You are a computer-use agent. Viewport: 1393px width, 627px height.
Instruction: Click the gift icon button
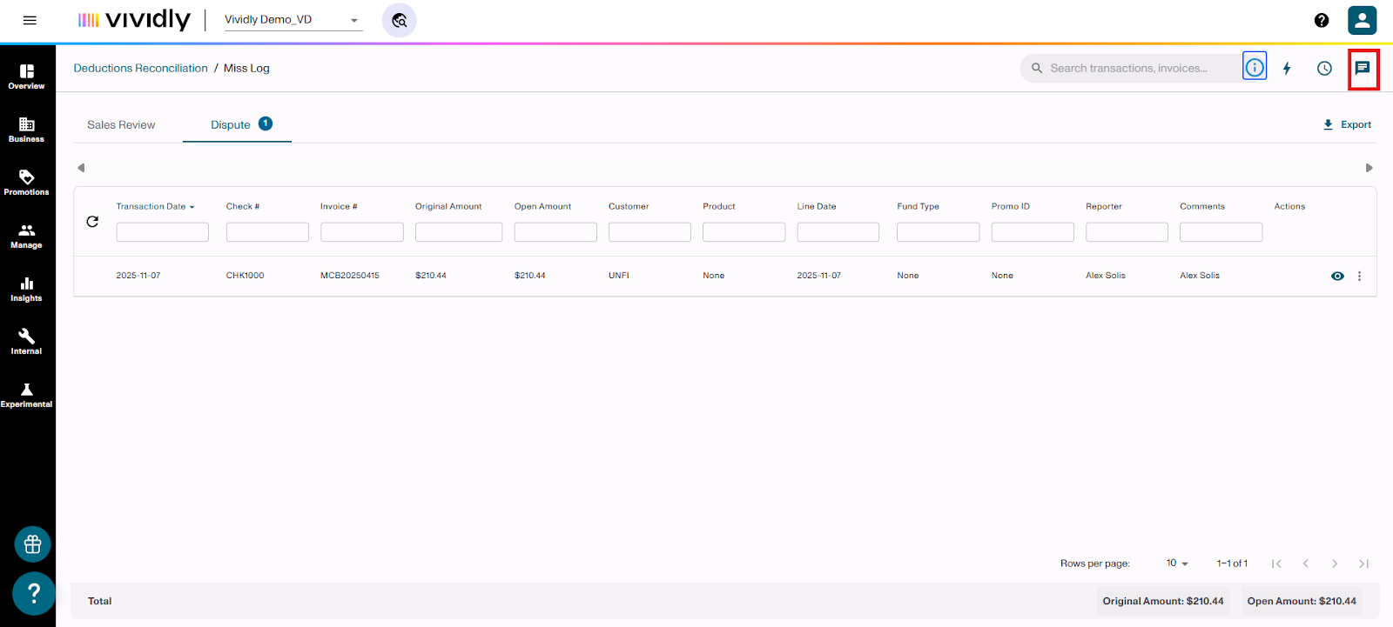point(33,544)
